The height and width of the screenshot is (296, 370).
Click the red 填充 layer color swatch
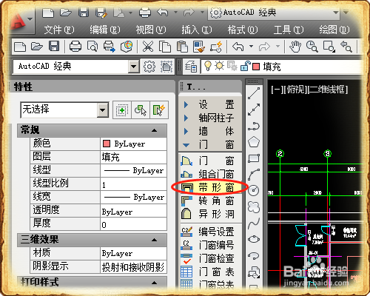[256, 67]
